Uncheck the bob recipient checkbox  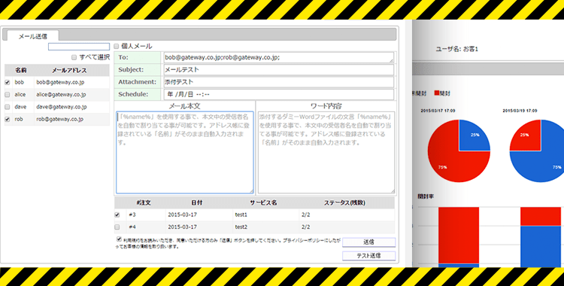point(8,83)
